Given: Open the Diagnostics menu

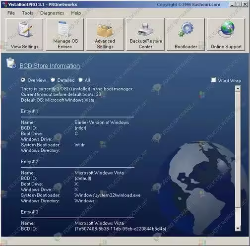Looking at the screenshot, I should pos(52,13).
